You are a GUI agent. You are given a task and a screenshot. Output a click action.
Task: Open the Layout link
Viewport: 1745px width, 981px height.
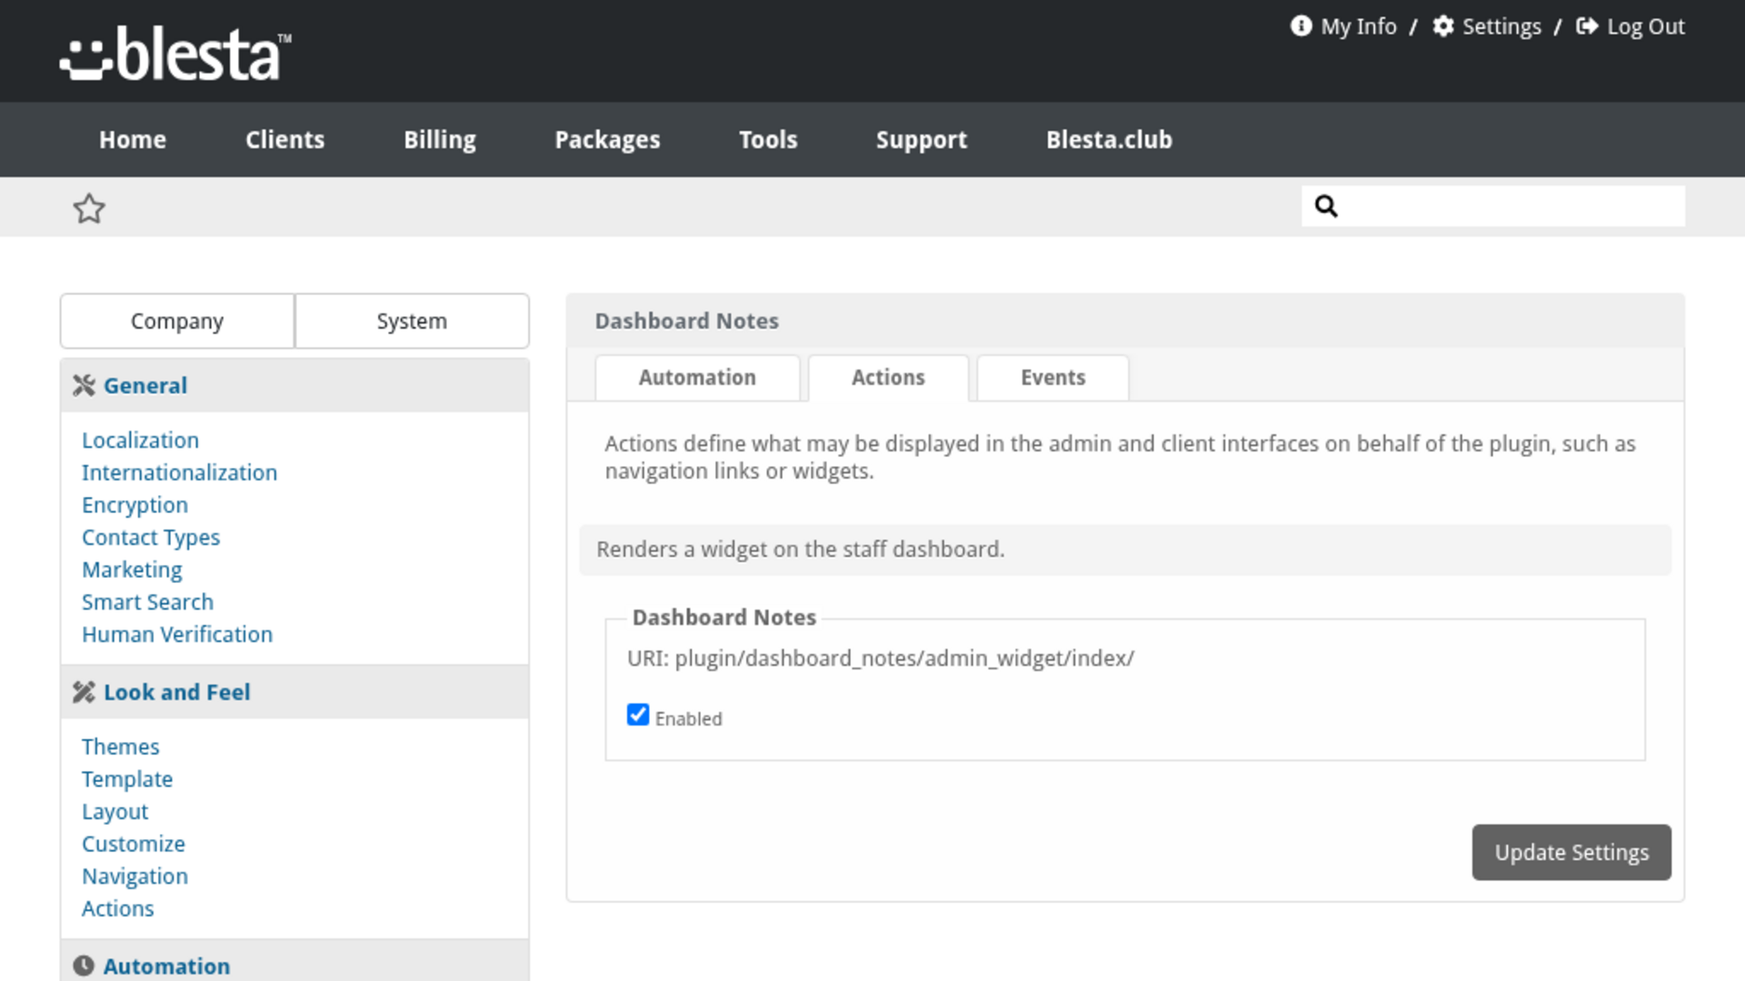click(115, 812)
